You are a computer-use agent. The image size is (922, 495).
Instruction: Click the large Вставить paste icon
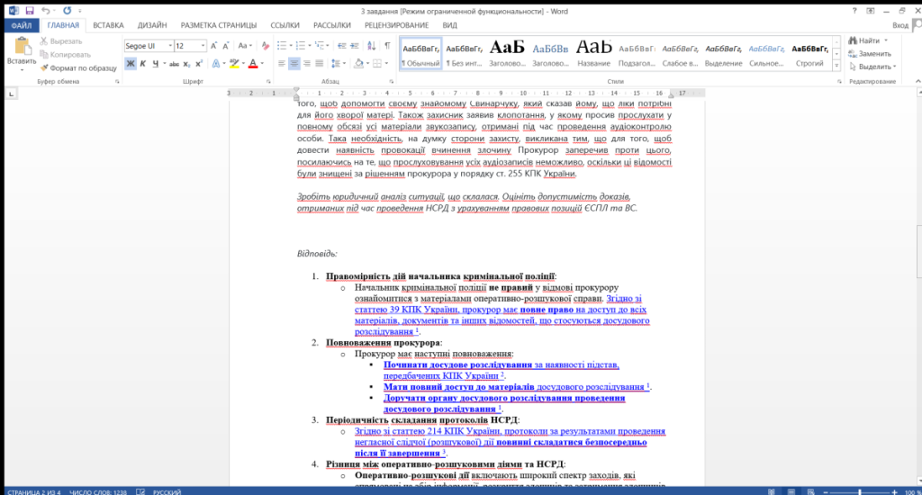(x=22, y=47)
